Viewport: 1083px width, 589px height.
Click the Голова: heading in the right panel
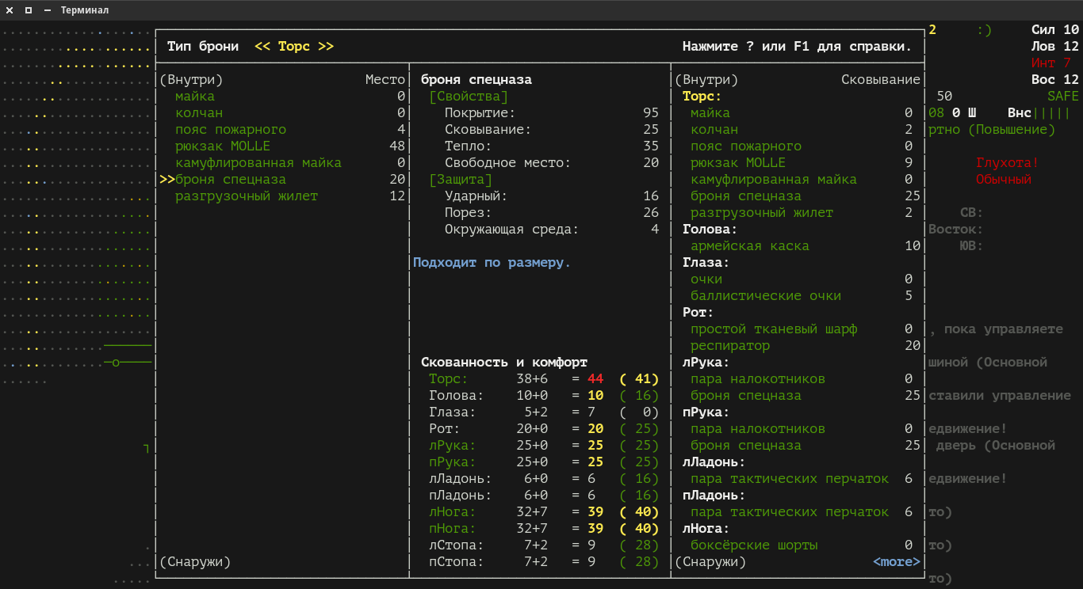pos(710,230)
